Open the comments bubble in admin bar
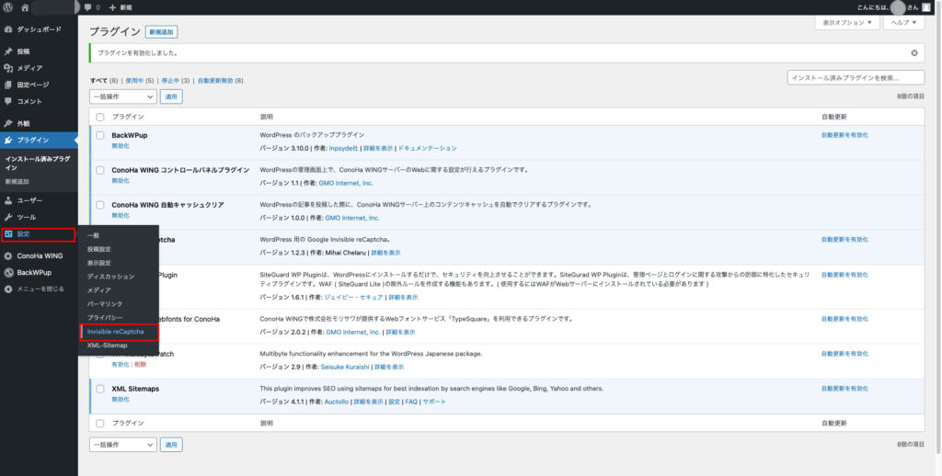 pyautogui.click(x=92, y=7)
